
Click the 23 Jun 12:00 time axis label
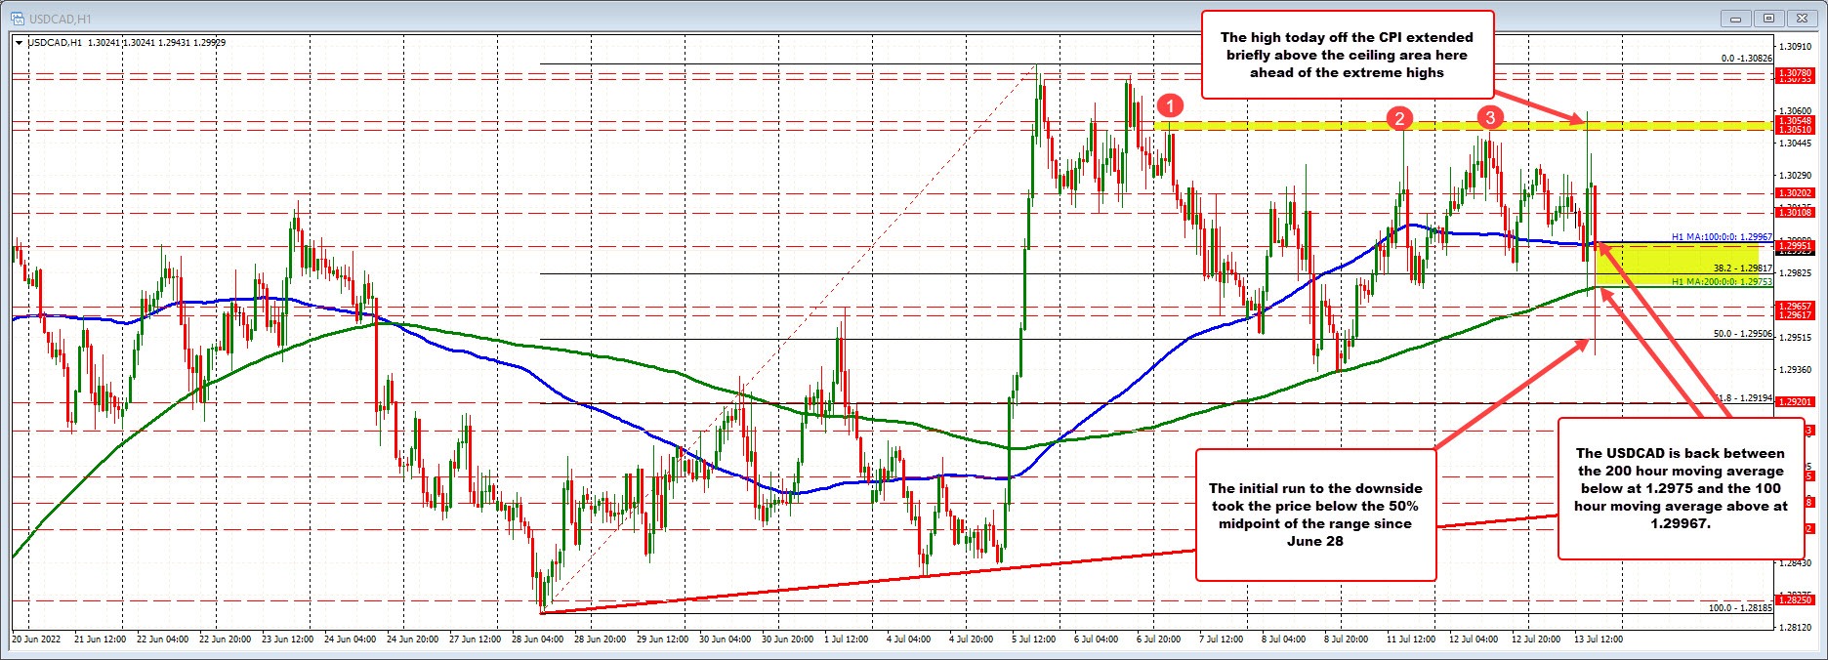[x=287, y=639]
